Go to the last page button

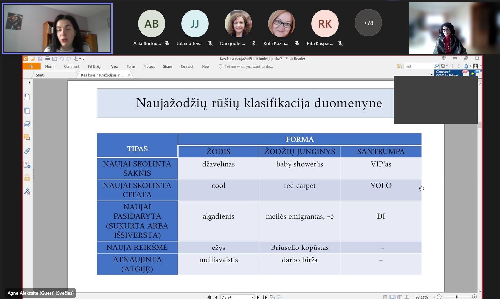click(265, 297)
